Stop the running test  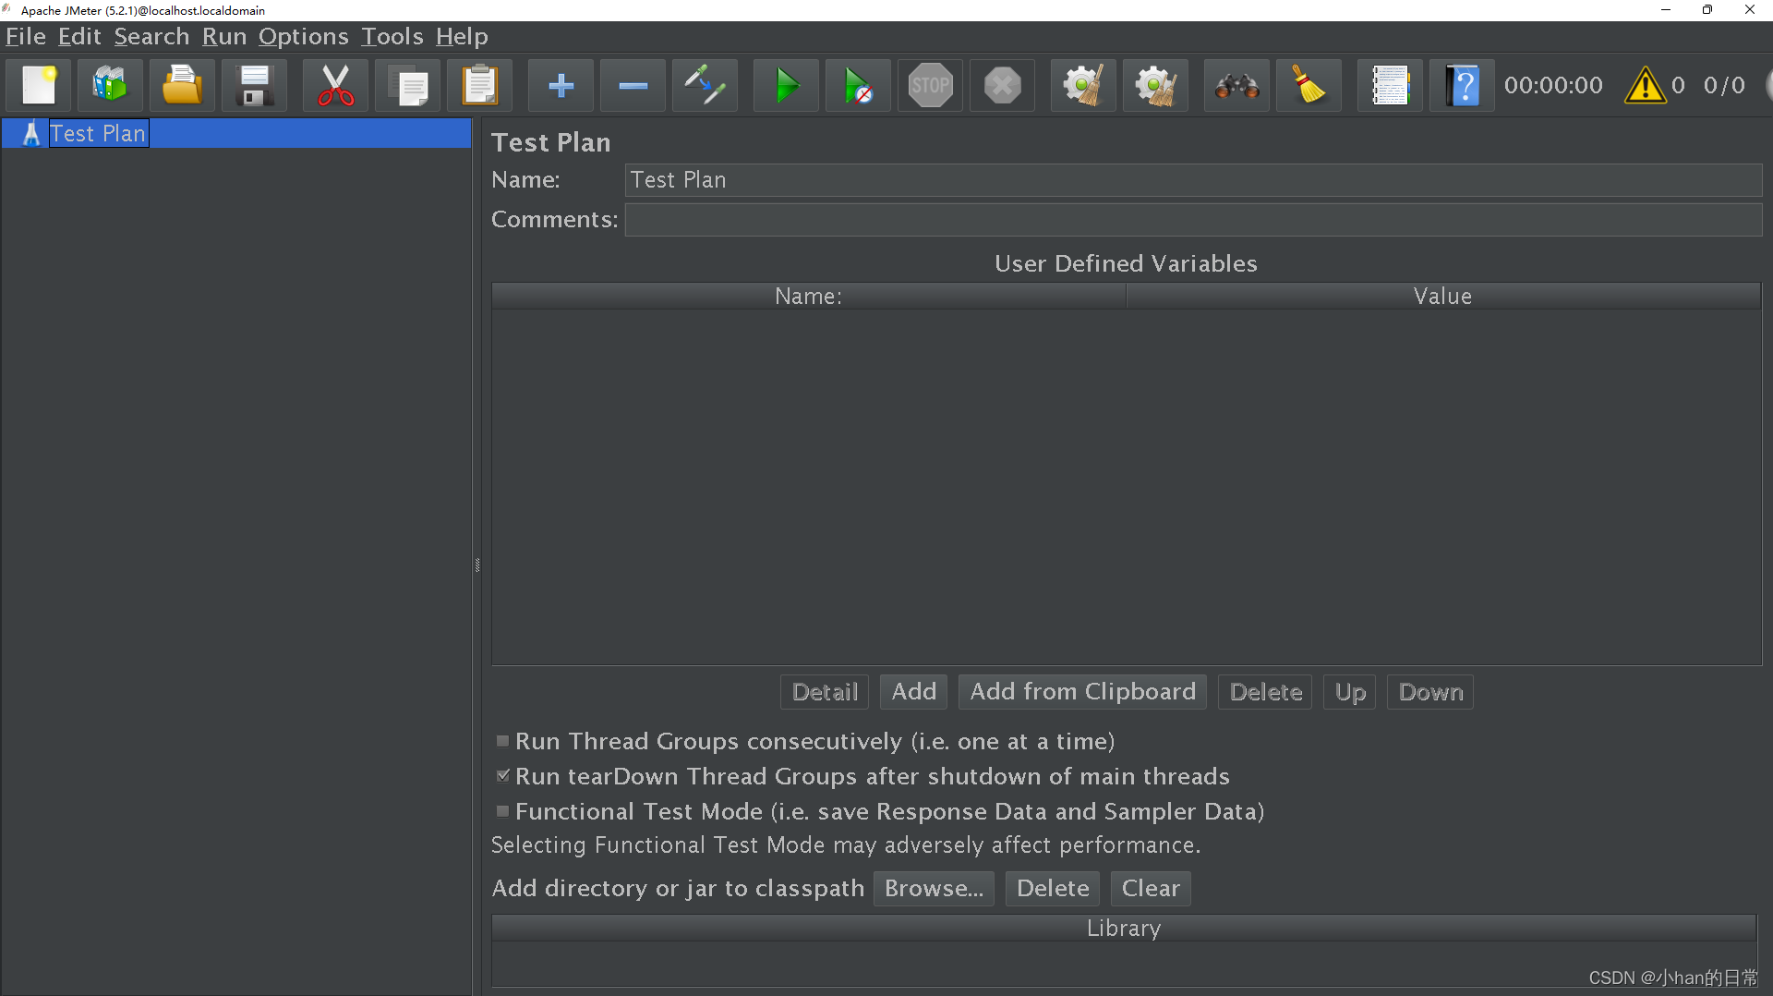coord(930,85)
